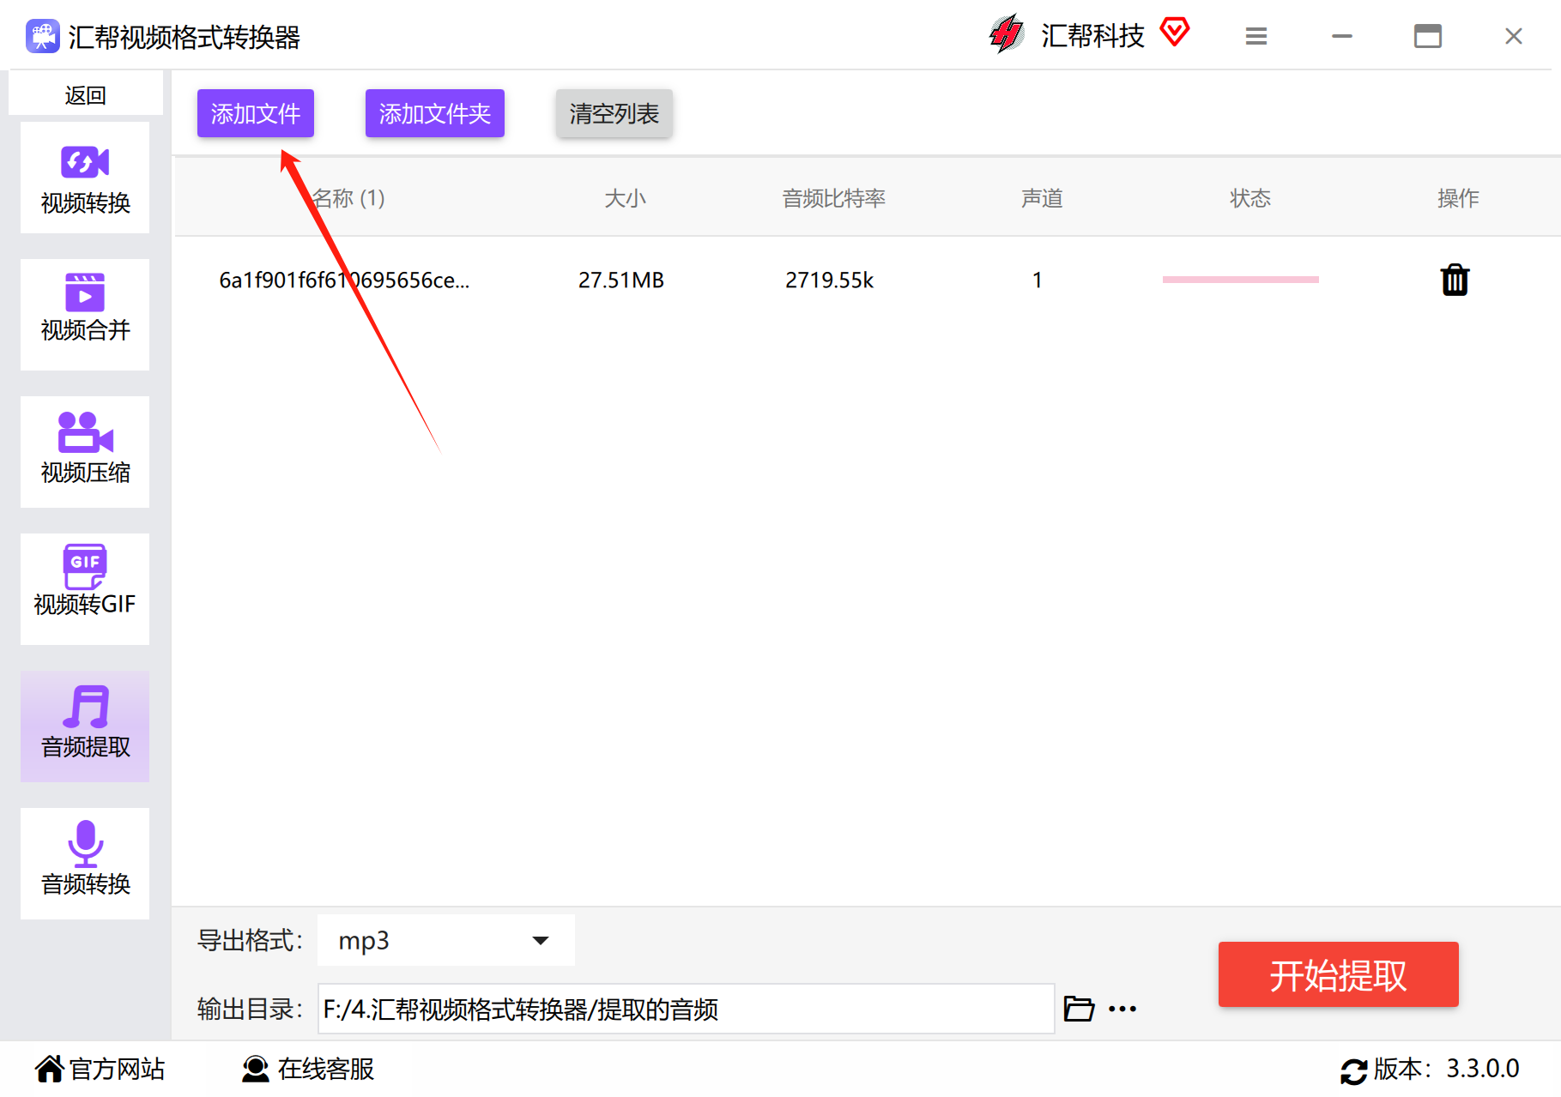The height and width of the screenshot is (1097, 1561).
Task: Open the 视频合并 video merge module
Action: point(85,315)
